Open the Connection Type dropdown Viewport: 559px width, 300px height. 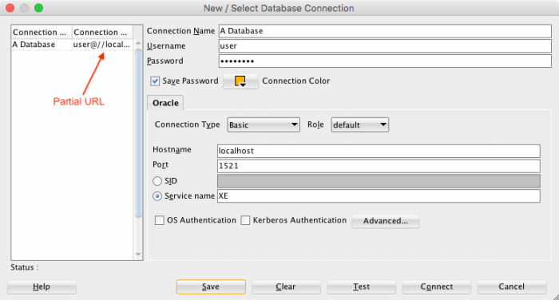pos(264,125)
